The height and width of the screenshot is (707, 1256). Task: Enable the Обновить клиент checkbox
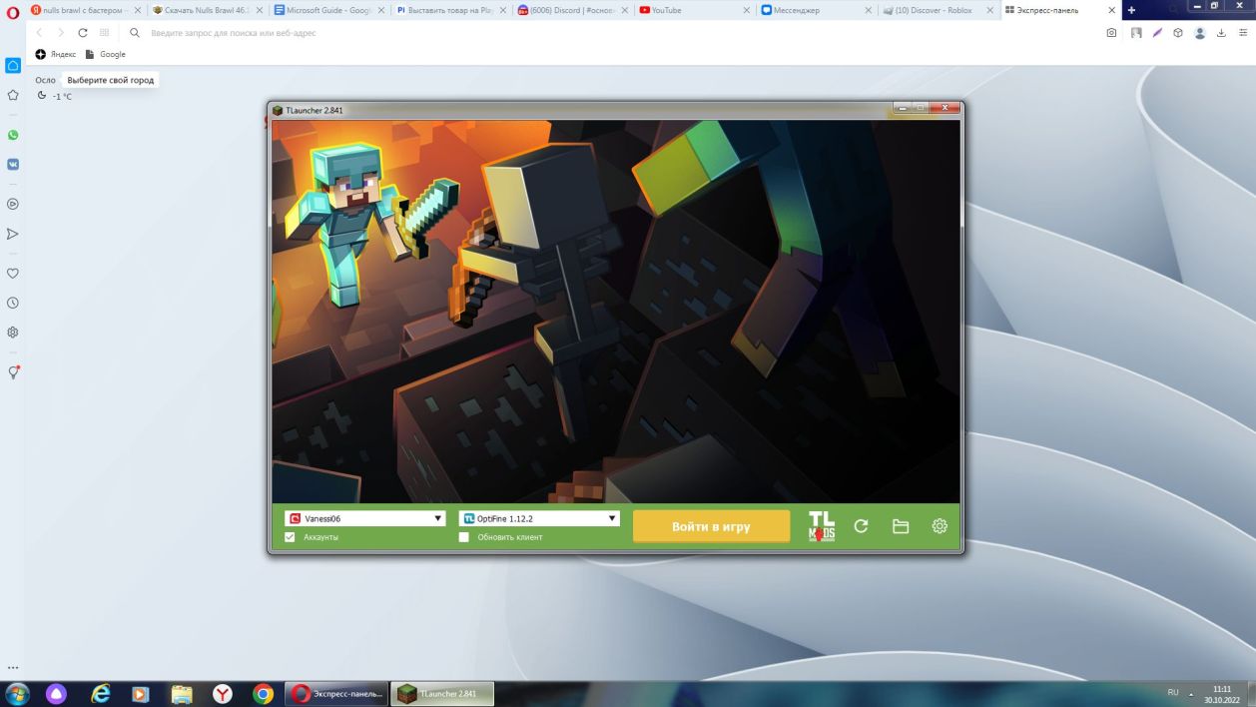pyautogui.click(x=463, y=537)
